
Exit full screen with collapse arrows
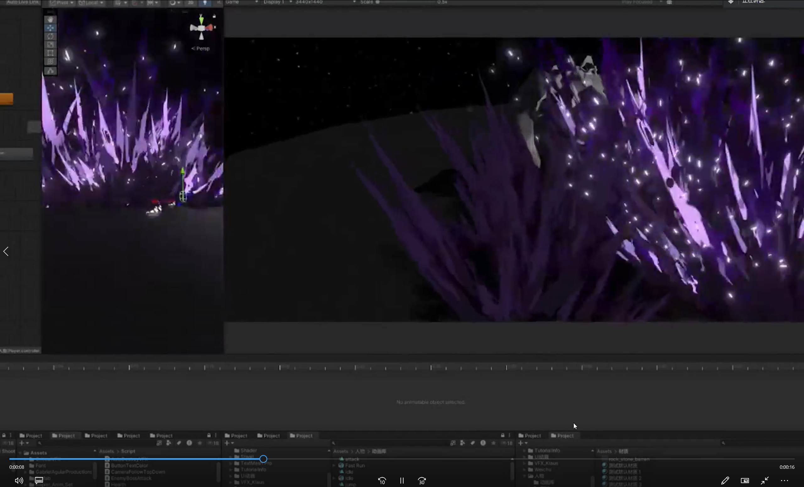point(764,480)
